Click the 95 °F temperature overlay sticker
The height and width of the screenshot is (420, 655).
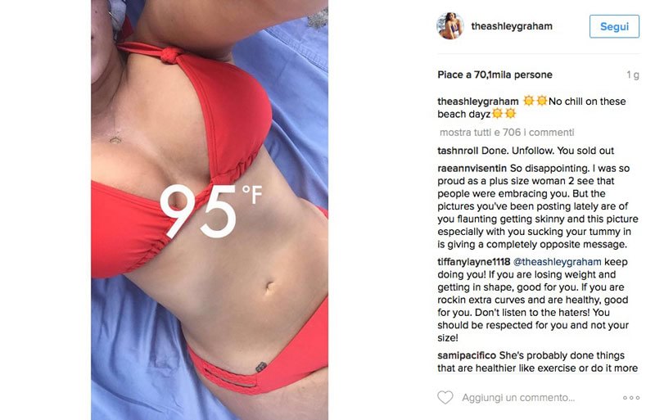coord(211,211)
